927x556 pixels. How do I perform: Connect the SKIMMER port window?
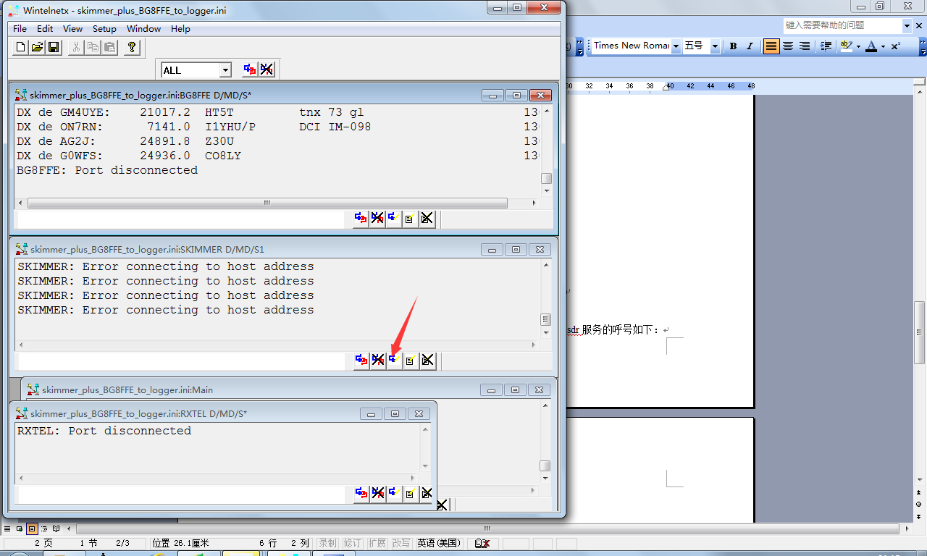361,360
